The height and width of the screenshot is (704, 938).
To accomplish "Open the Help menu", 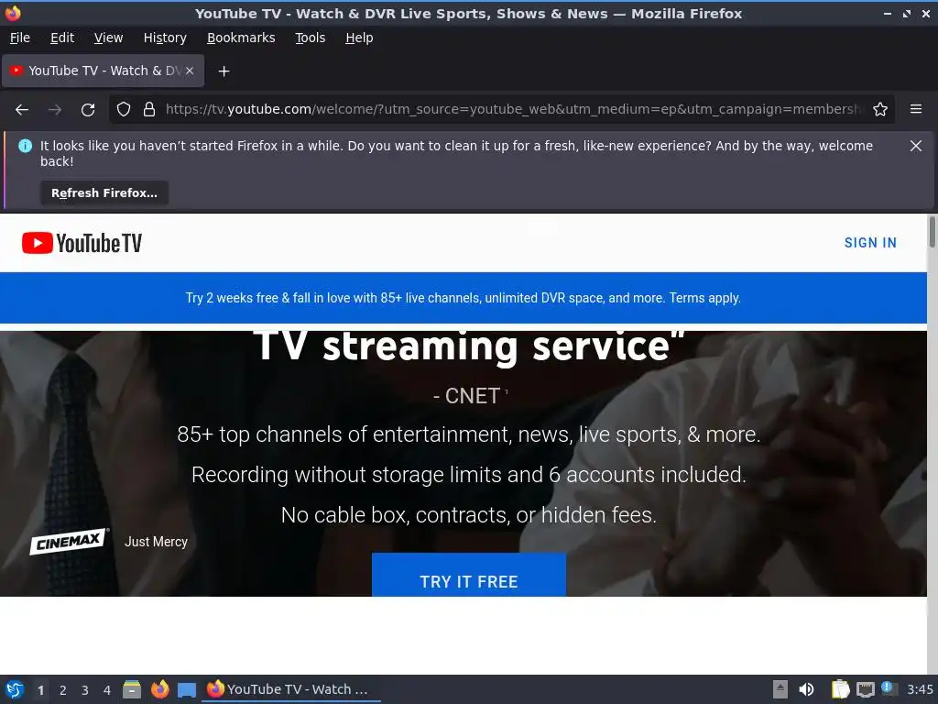I will [359, 38].
